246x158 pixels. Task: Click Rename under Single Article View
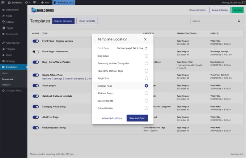[46, 79]
